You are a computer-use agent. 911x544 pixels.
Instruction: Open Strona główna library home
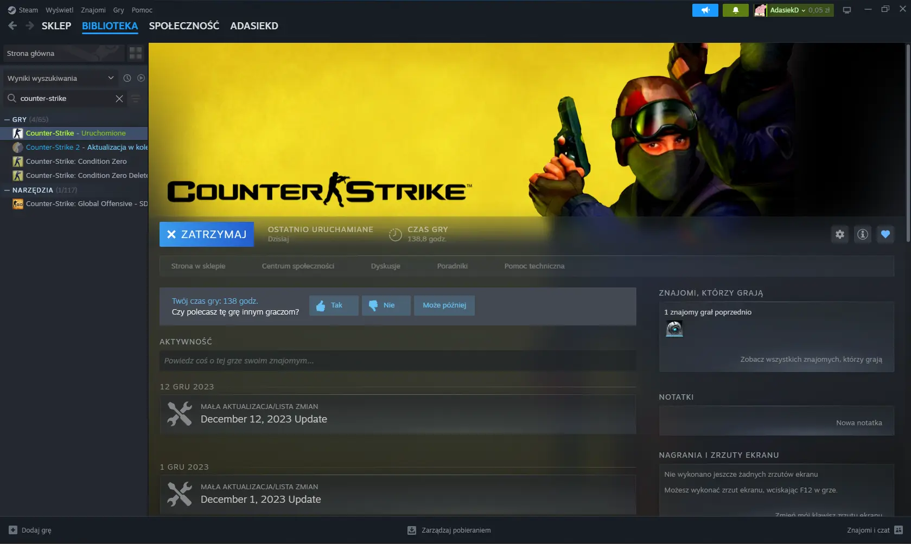click(63, 53)
